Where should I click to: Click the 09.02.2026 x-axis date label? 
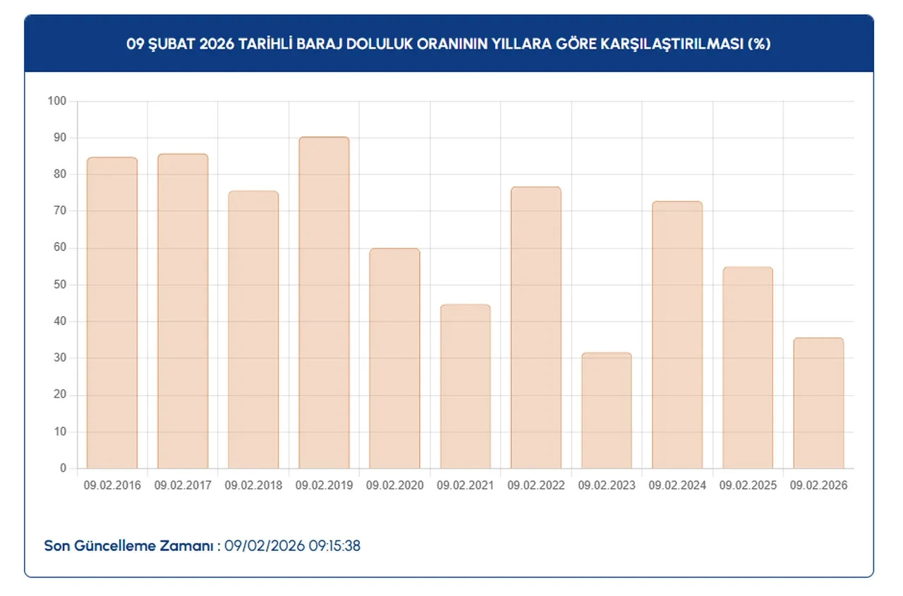818,486
